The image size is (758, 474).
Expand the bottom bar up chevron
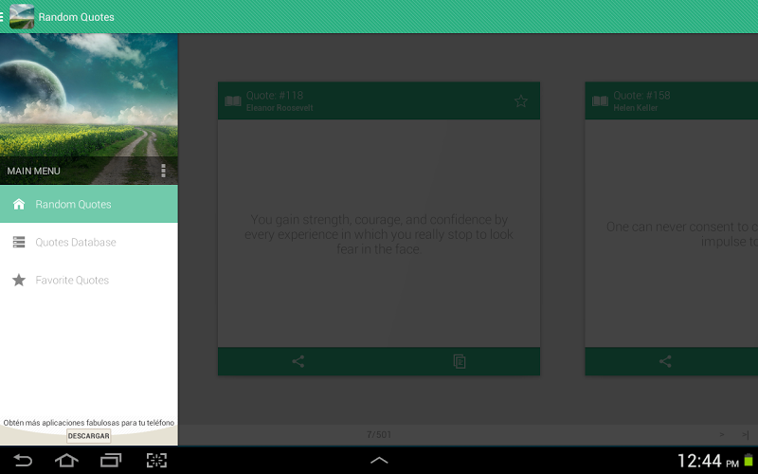click(379, 460)
